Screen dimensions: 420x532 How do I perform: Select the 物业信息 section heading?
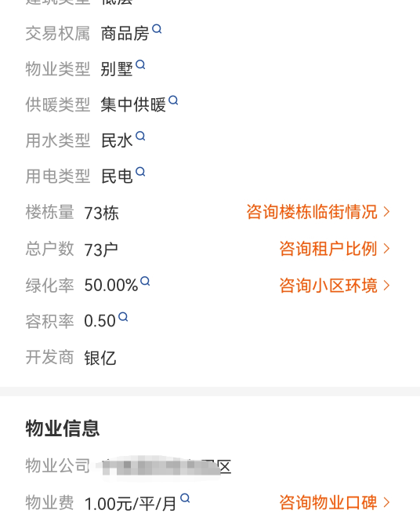click(x=63, y=428)
